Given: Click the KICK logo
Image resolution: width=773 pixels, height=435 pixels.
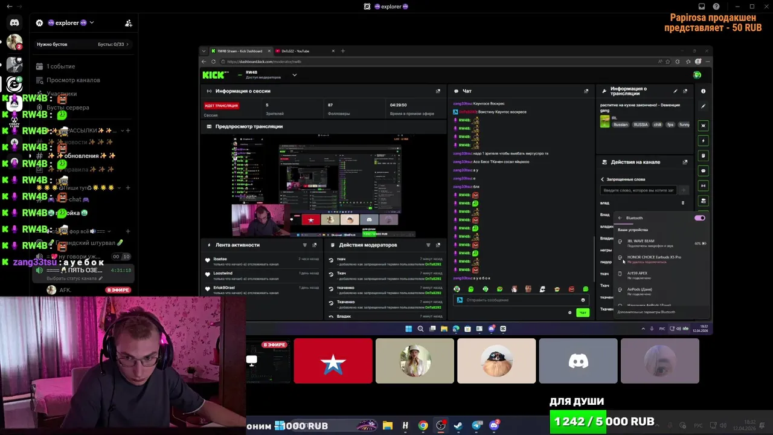Looking at the screenshot, I should pos(215,75).
